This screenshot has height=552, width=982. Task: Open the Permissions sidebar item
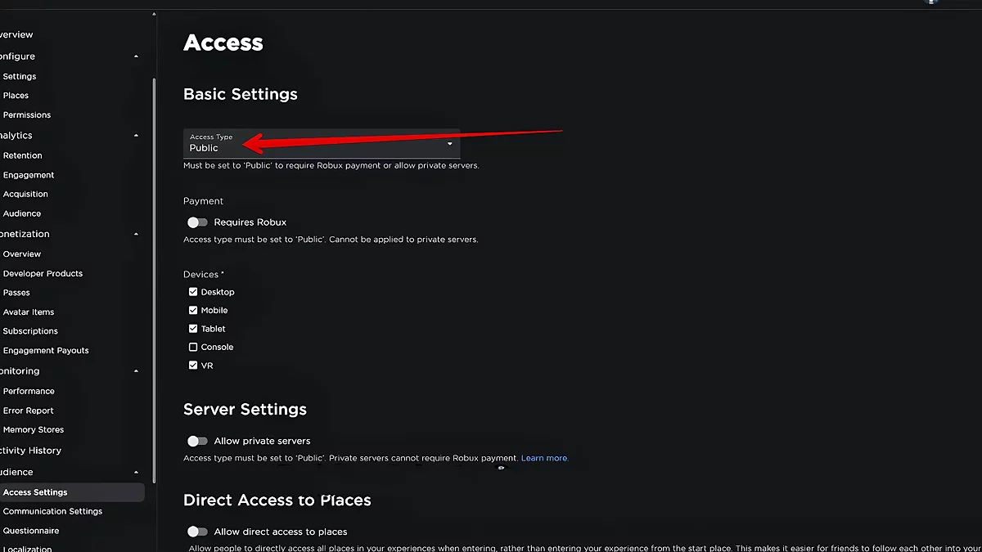[x=27, y=115]
